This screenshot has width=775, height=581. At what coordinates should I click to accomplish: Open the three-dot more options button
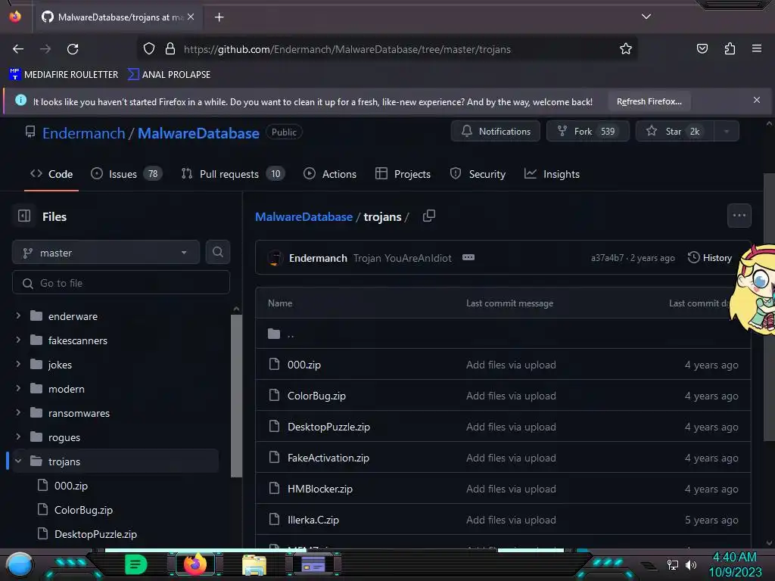pyautogui.click(x=739, y=216)
